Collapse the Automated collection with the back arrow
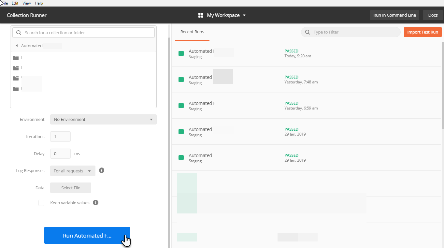This screenshot has height=248, width=444. pyautogui.click(x=17, y=45)
